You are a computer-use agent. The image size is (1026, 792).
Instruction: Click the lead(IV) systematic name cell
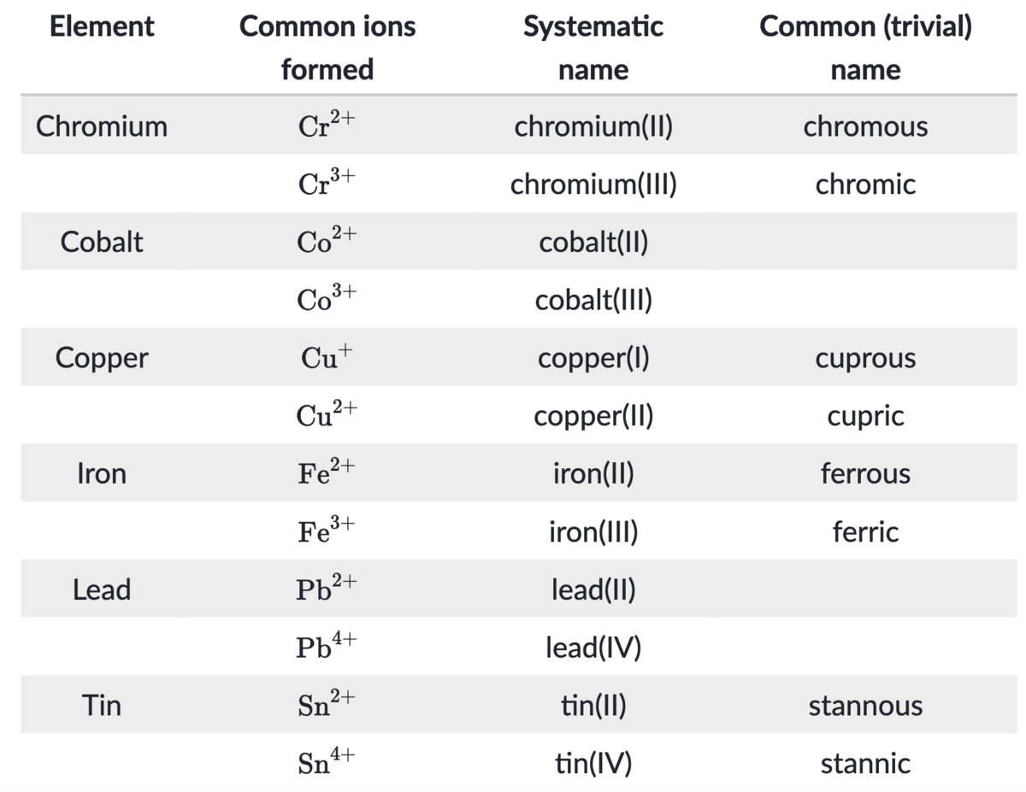(593, 648)
